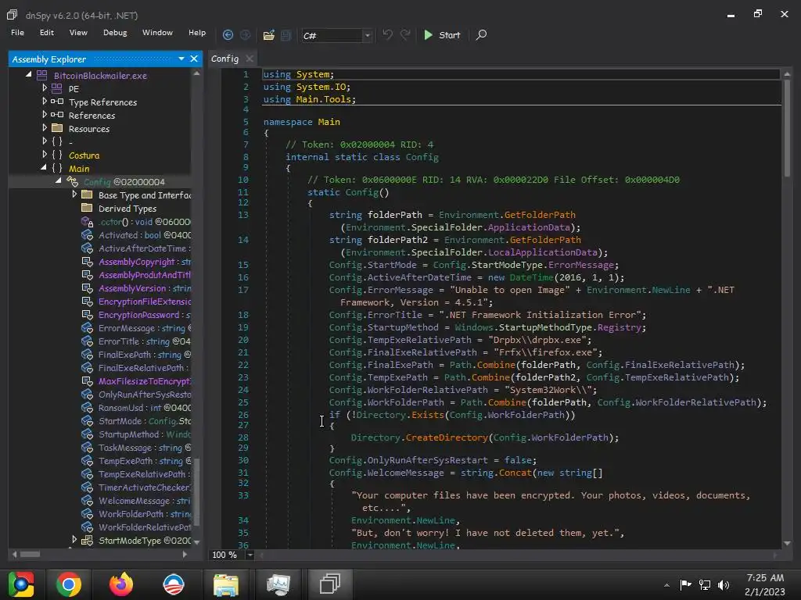
Task: Select the .cctor() static constructor member
Action: click(x=145, y=221)
